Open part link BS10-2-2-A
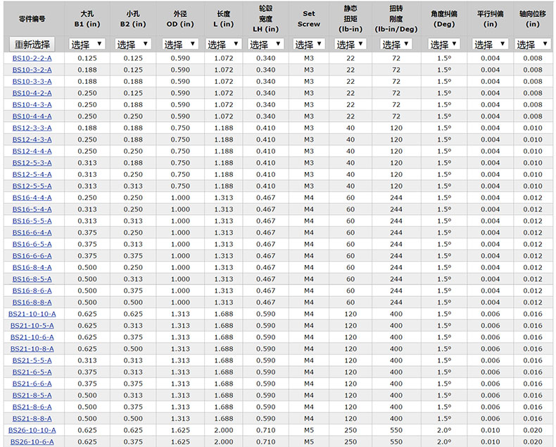This screenshot has width=556, height=447. pyautogui.click(x=32, y=58)
